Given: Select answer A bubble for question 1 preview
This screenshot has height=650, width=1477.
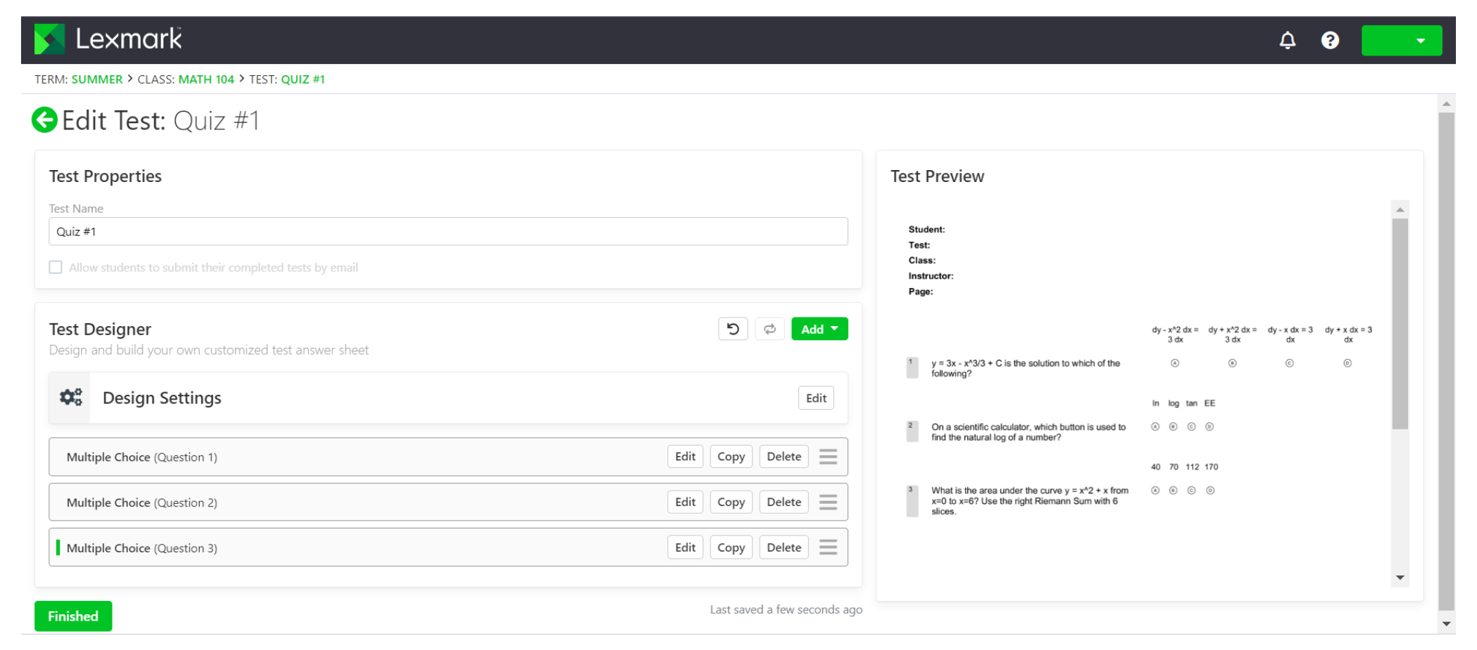Looking at the screenshot, I should [x=1175, y=363].
